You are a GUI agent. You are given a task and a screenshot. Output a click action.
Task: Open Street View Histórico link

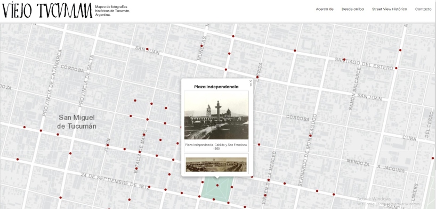389,9
